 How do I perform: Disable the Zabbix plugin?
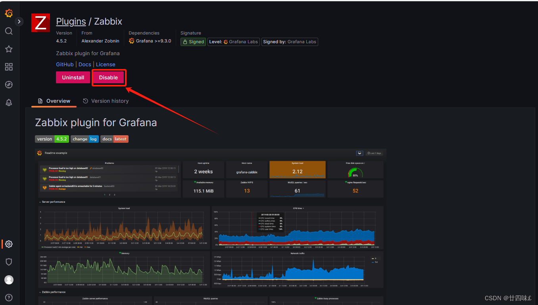click(109, 77)
